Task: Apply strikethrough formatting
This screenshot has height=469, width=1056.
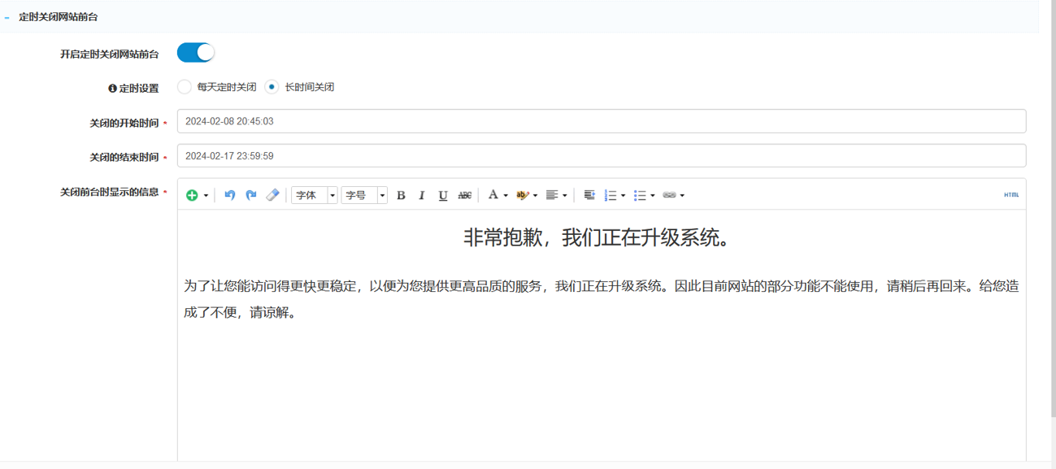Action: pos(464,195)
